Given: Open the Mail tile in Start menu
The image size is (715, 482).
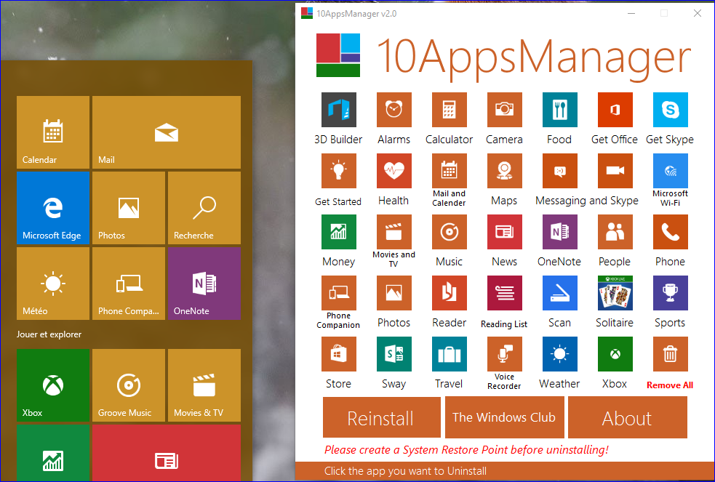Looking at the screenshot, I should point(167,132).
